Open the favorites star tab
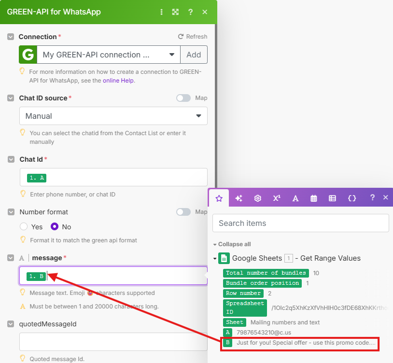 pos(220,198)
